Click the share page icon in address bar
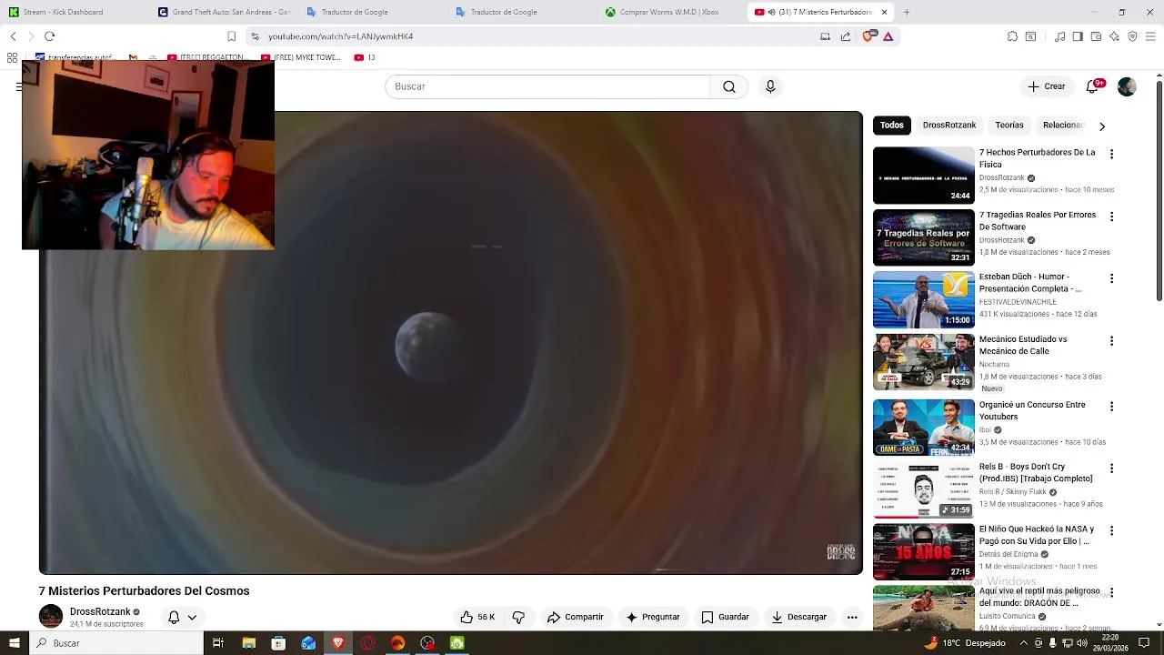 click(x=846, y=36)
